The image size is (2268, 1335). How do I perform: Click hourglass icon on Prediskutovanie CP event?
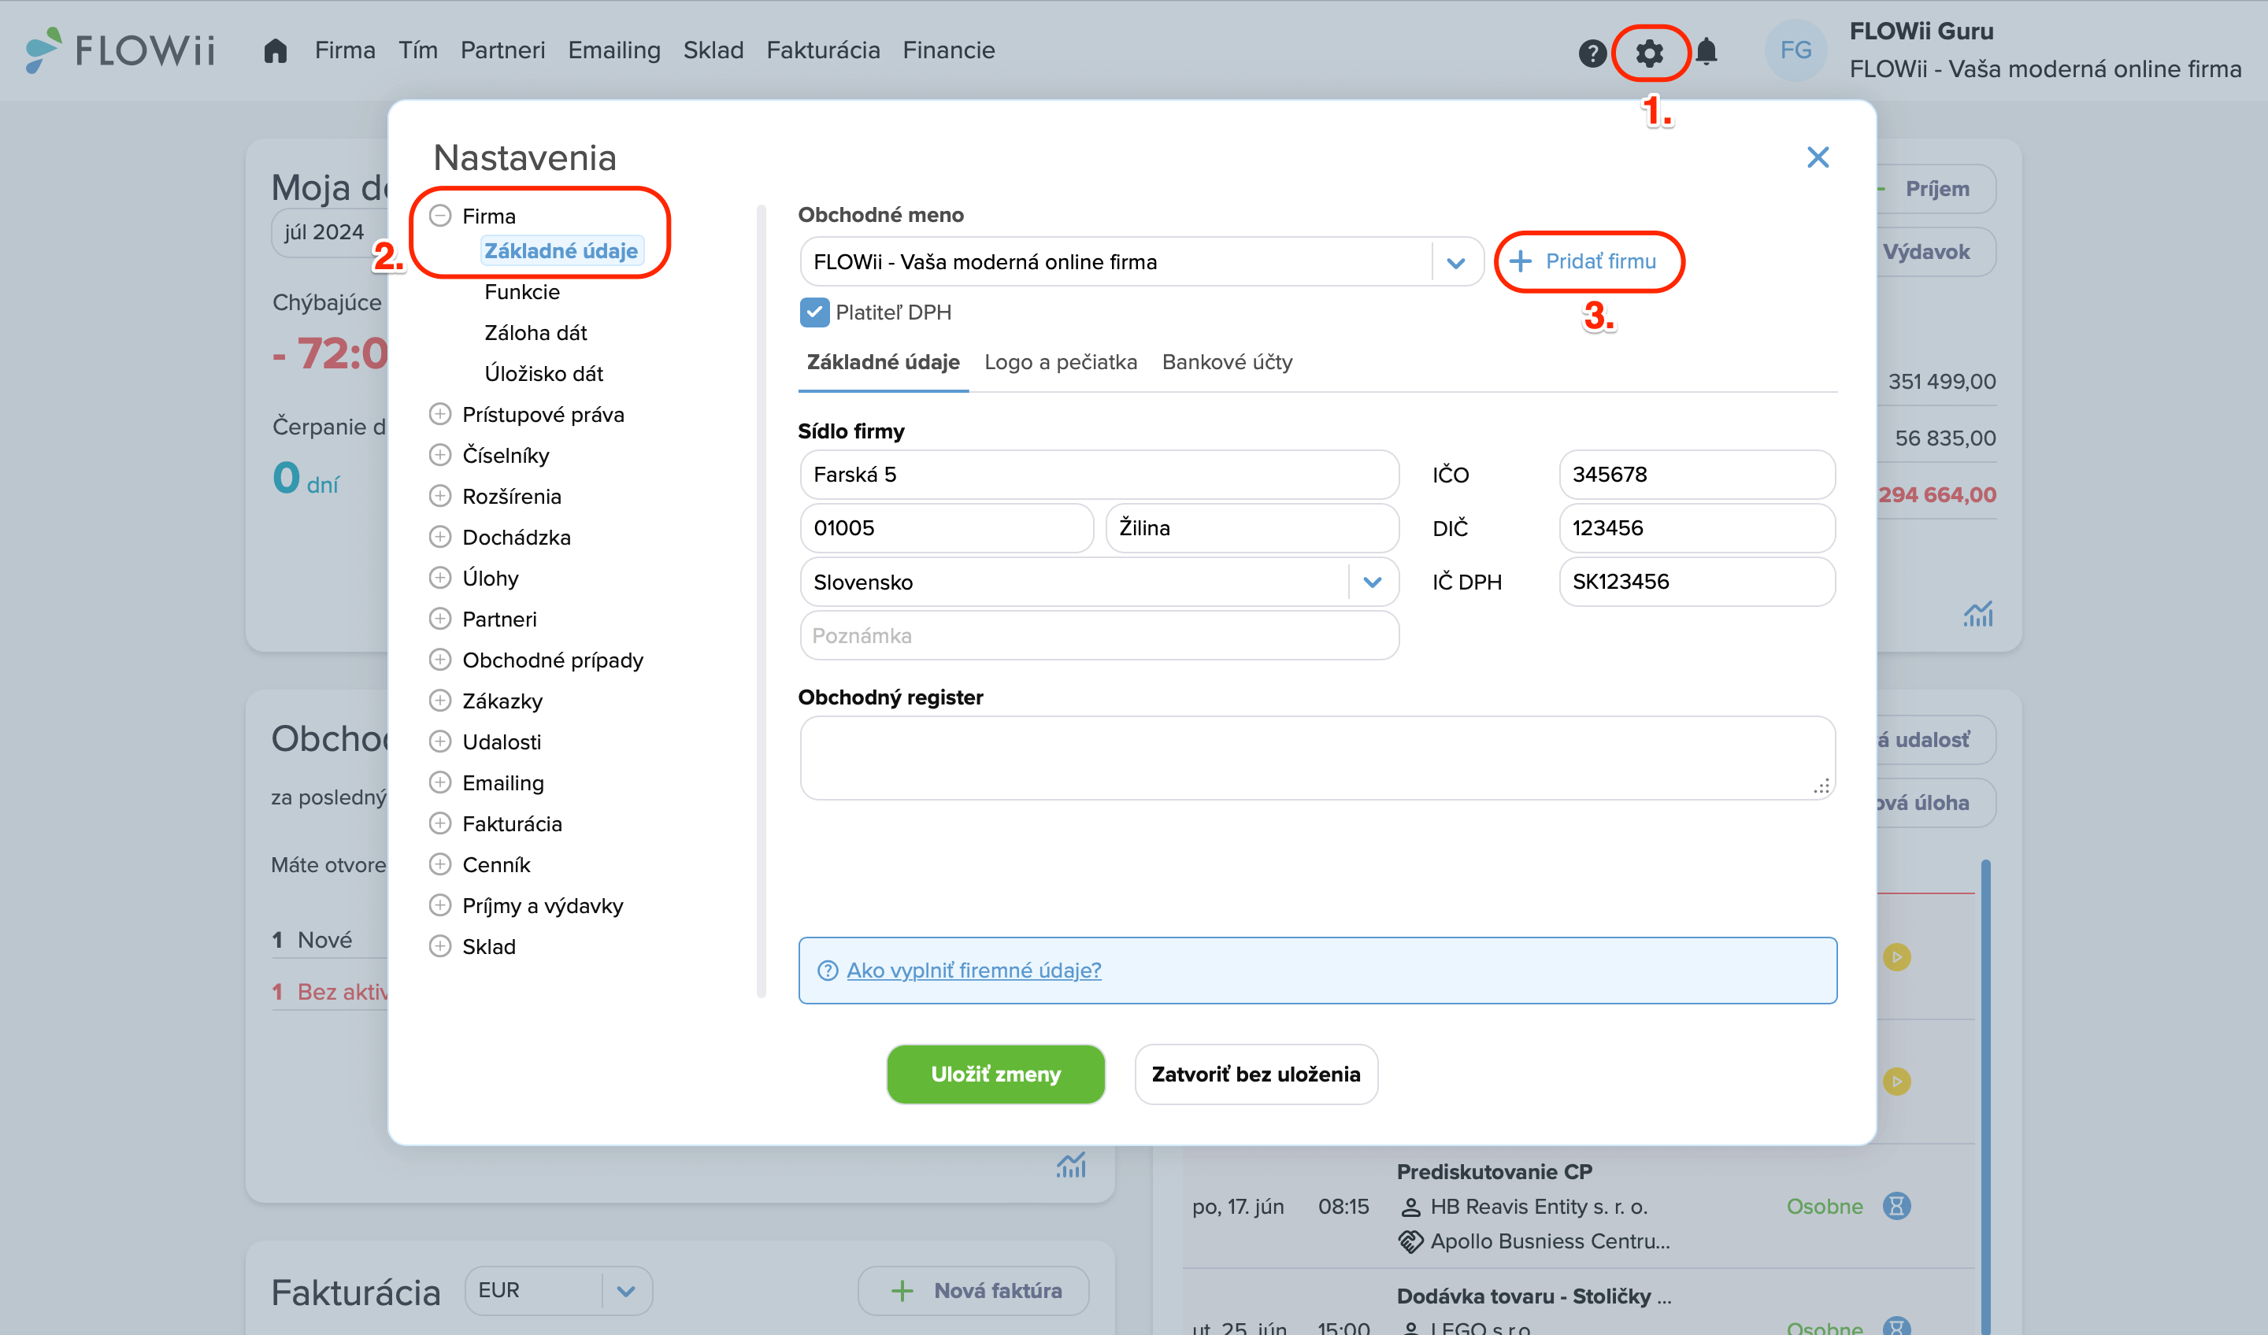pos(1896,1205)
